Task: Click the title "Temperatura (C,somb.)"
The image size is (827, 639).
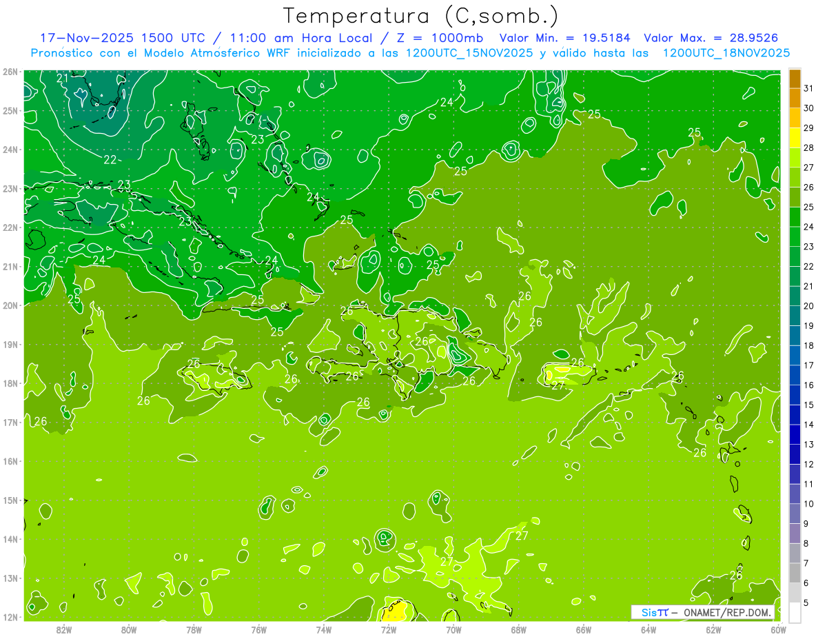Action: click(421, 16)
